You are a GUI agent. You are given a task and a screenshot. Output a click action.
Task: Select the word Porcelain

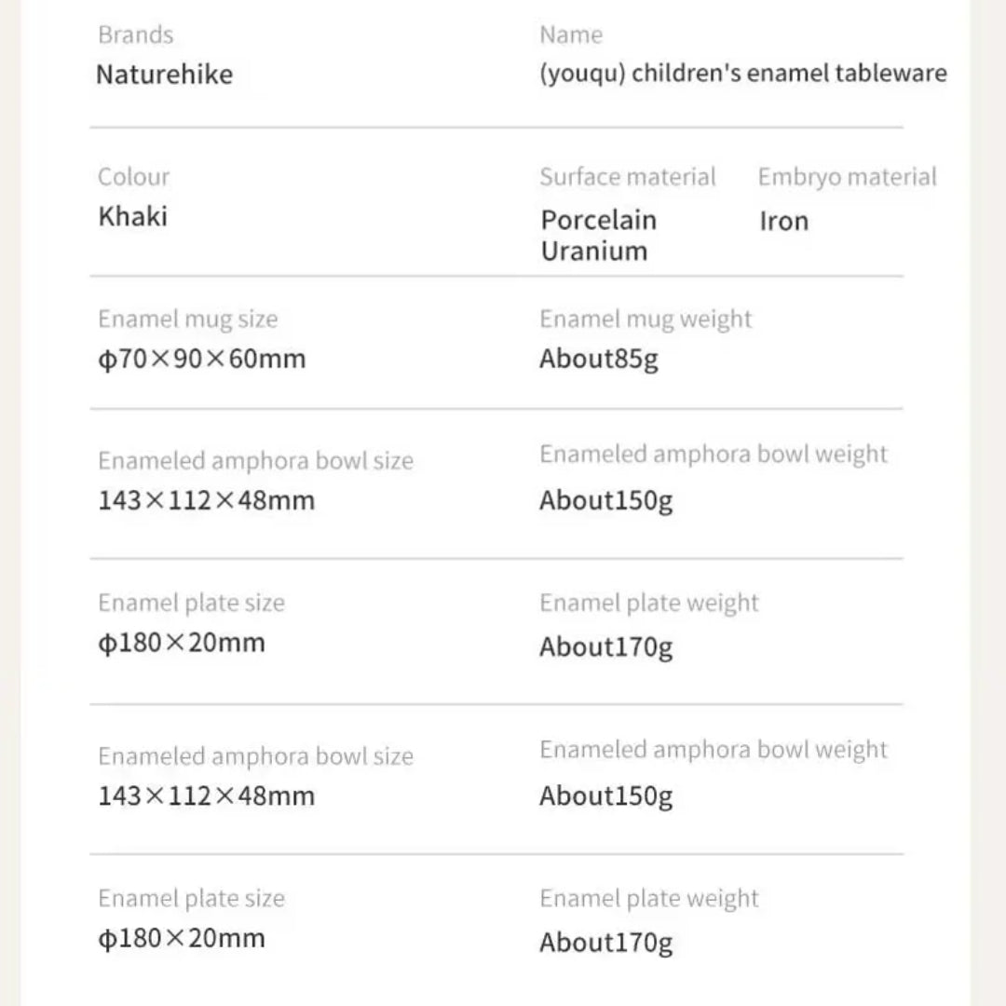[x=599, y=220]
